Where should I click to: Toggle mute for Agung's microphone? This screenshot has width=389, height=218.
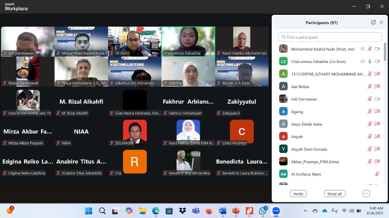point(370,111)
